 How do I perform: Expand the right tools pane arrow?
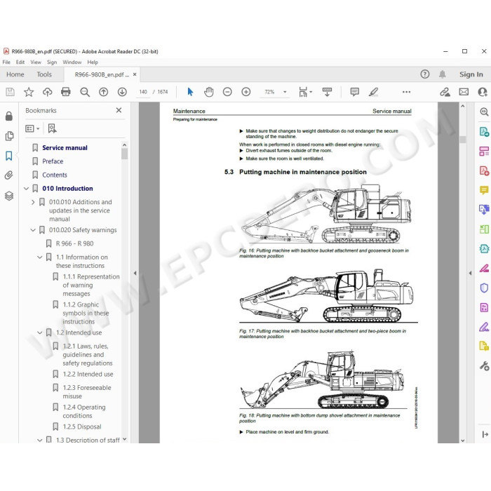(x=470, y=273)
